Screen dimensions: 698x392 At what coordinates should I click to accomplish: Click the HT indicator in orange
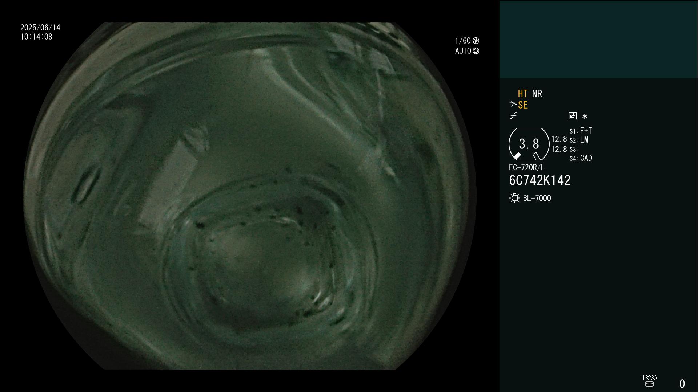[522, 94]
